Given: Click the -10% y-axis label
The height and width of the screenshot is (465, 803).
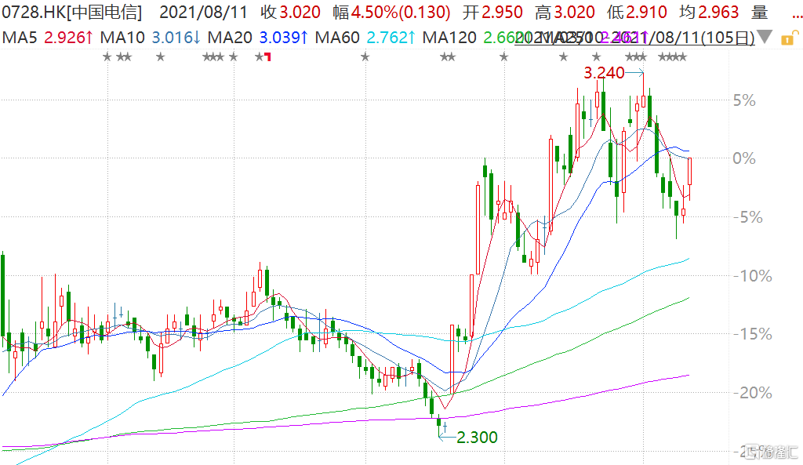Looking at the screenshot, I should [x=752, y=276].
